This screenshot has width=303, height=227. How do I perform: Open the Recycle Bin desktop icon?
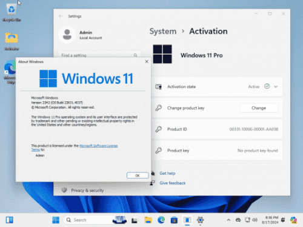tap(12, 12)
